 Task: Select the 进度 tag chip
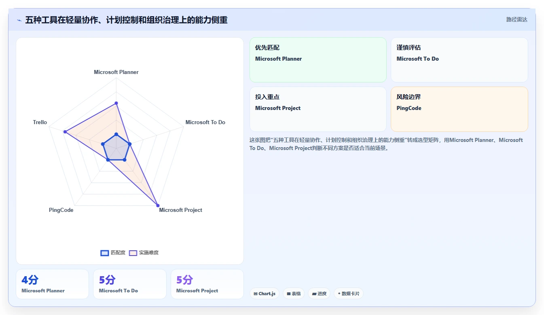coord(319,294)
